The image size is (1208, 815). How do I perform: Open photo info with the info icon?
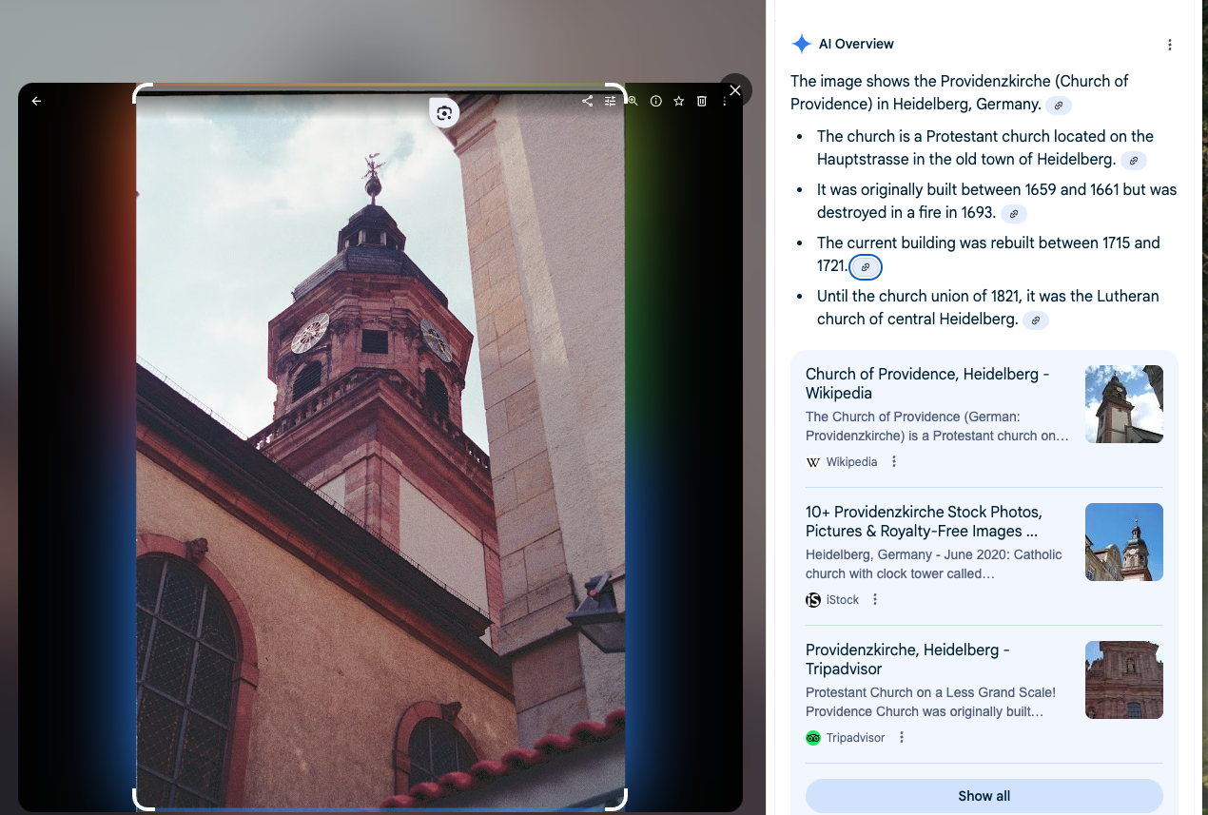656,101
